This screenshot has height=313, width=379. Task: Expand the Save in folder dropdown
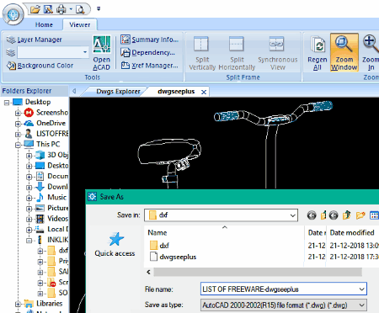coord(292,215)
